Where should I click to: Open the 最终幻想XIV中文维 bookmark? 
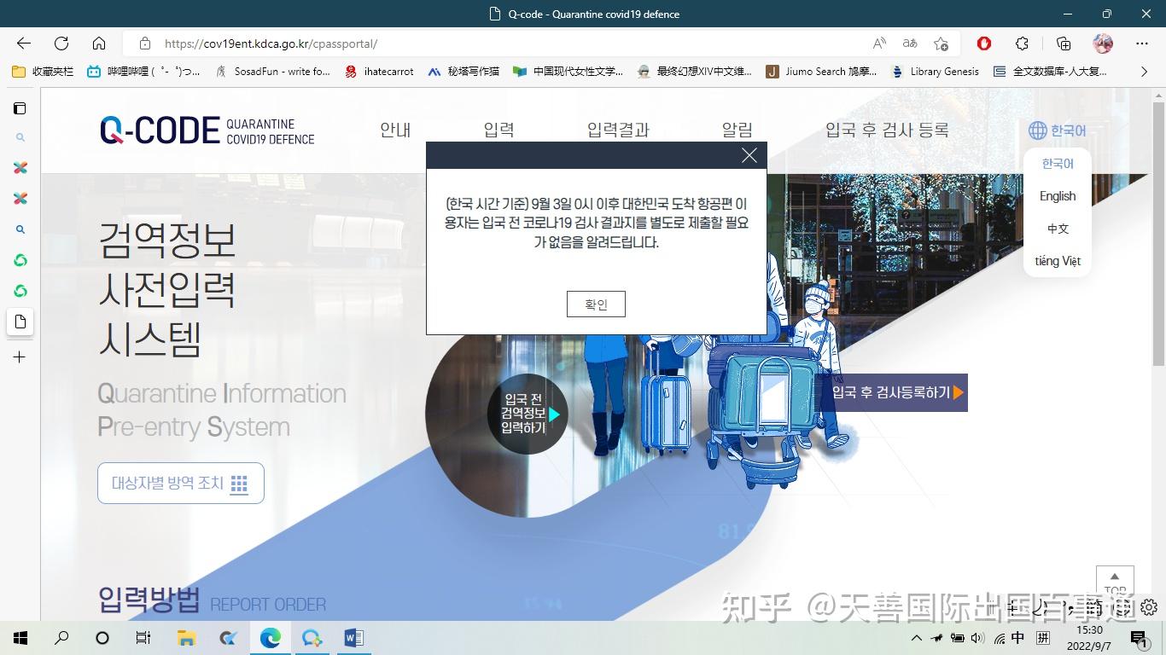pos(694,72)
